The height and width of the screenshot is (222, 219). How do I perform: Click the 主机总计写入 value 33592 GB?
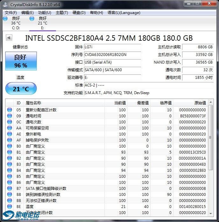pyautogui.click(x=198, y=55)
